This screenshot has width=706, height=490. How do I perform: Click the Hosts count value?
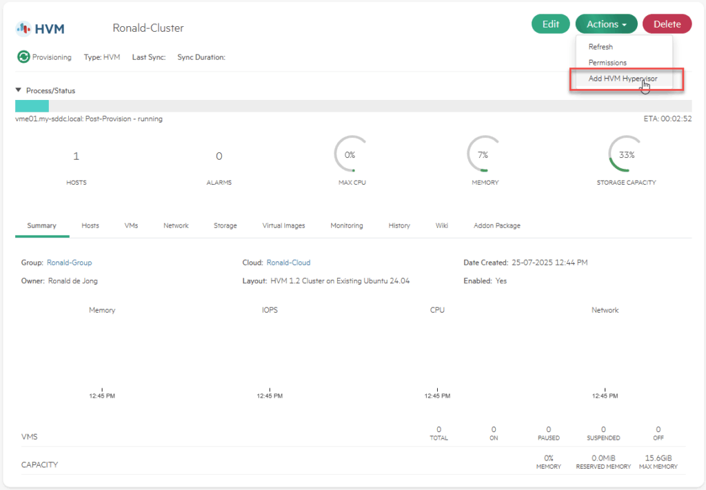[x=76, y=156]
